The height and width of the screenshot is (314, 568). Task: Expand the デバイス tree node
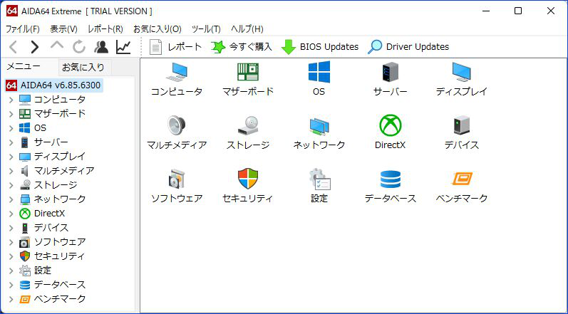tap(11, 228)
